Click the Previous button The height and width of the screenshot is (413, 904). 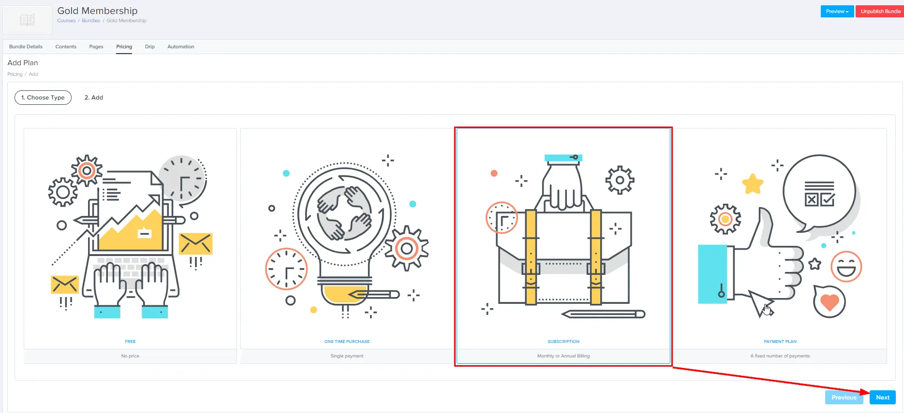pos(844,398)
